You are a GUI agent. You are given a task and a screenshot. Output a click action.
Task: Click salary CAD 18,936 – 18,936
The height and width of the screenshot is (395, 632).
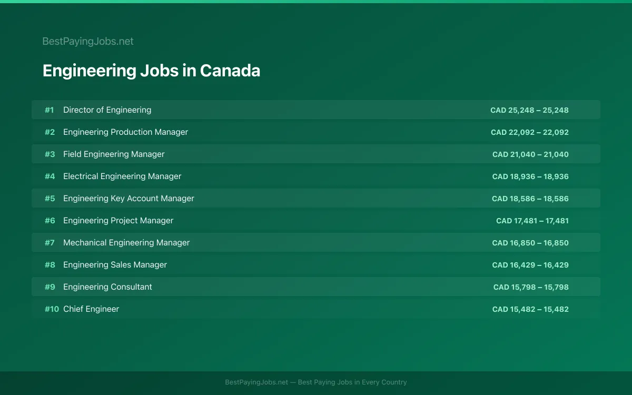tap(530, 176)
